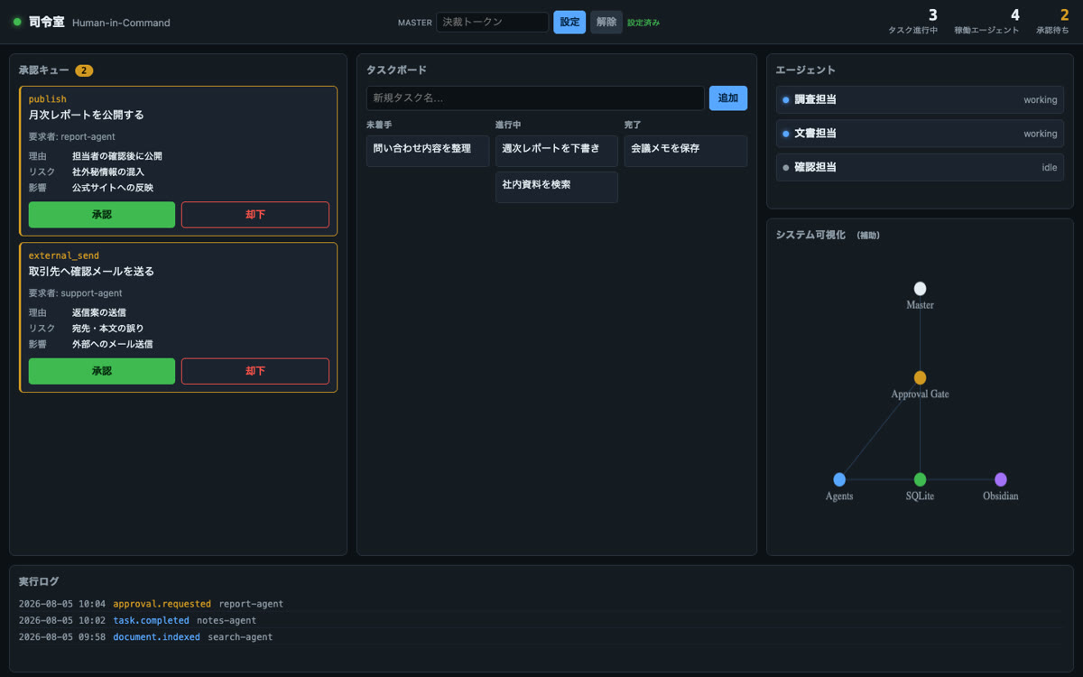The width and height of the screenshot is (1083, 677).
Task: Click the blue status dot of 文書担当
Action: 786,134
